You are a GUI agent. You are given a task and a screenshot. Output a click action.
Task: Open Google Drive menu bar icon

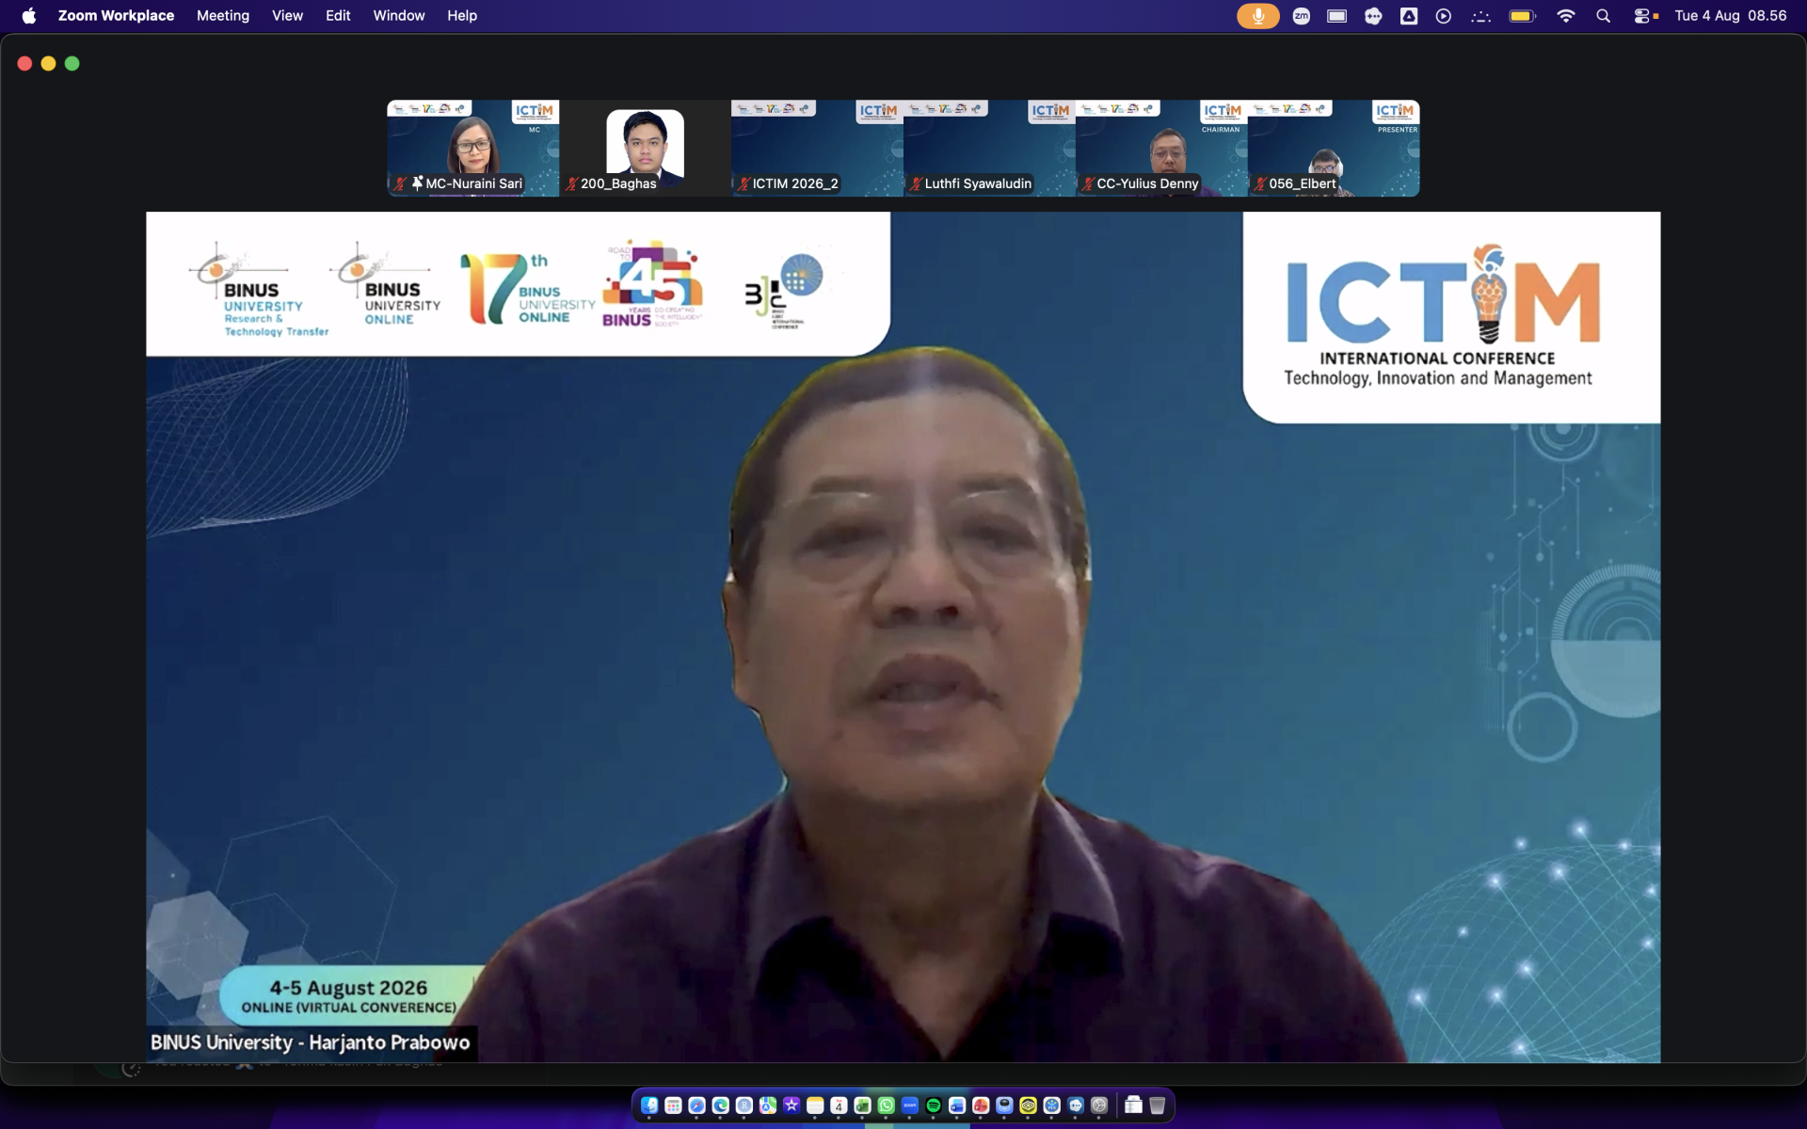tap(1409, 16)
